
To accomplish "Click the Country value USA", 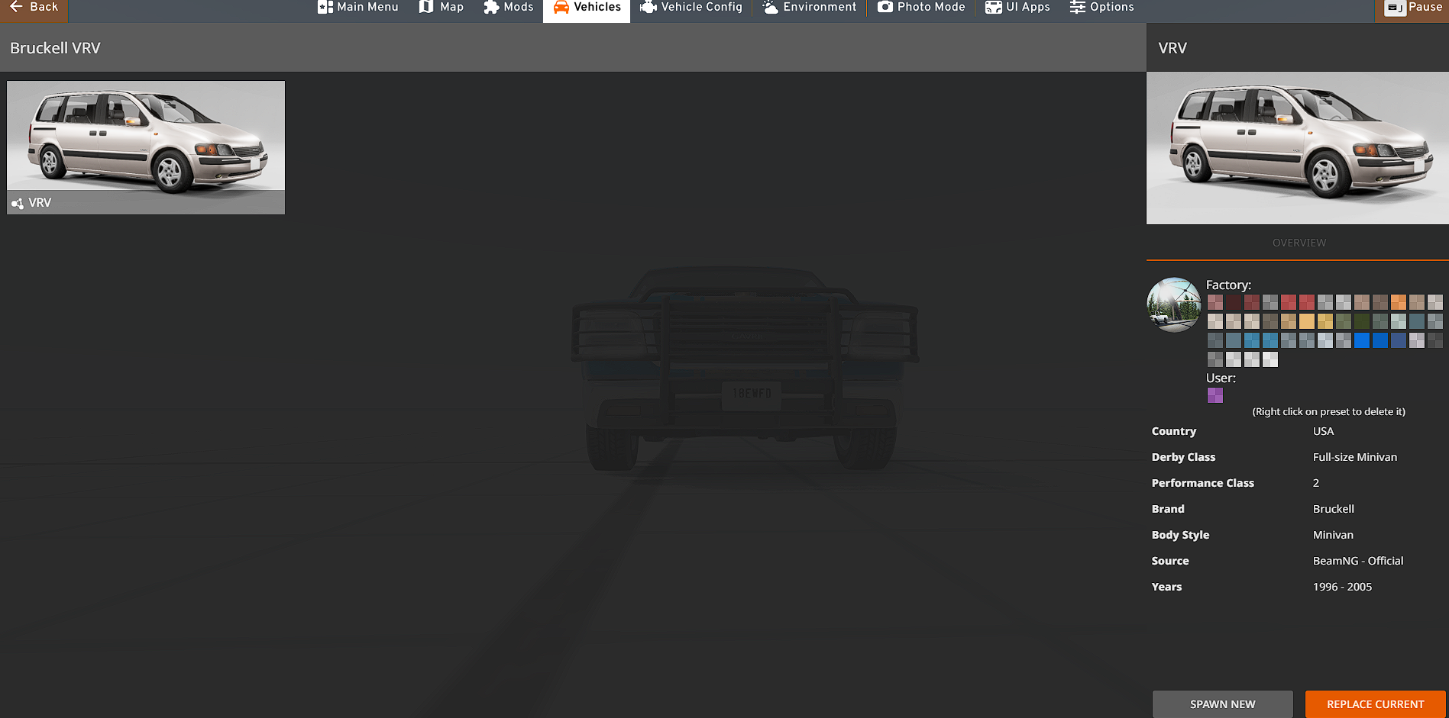I will 1324,431.
